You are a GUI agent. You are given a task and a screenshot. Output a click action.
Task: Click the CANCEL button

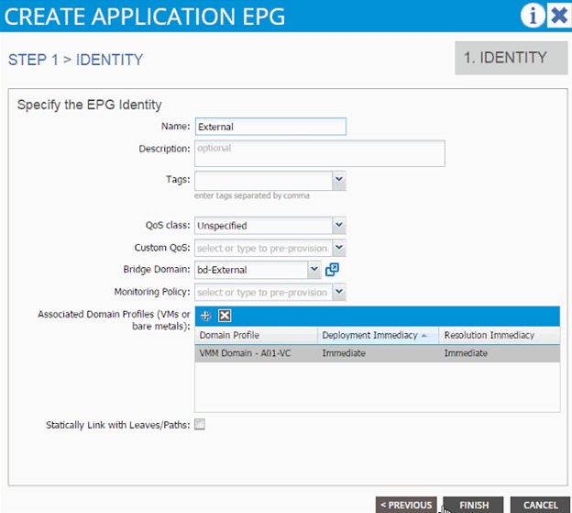click(540, 505)
